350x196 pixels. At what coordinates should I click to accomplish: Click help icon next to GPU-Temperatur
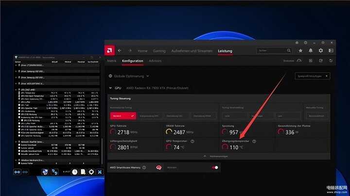coord(192,141)
